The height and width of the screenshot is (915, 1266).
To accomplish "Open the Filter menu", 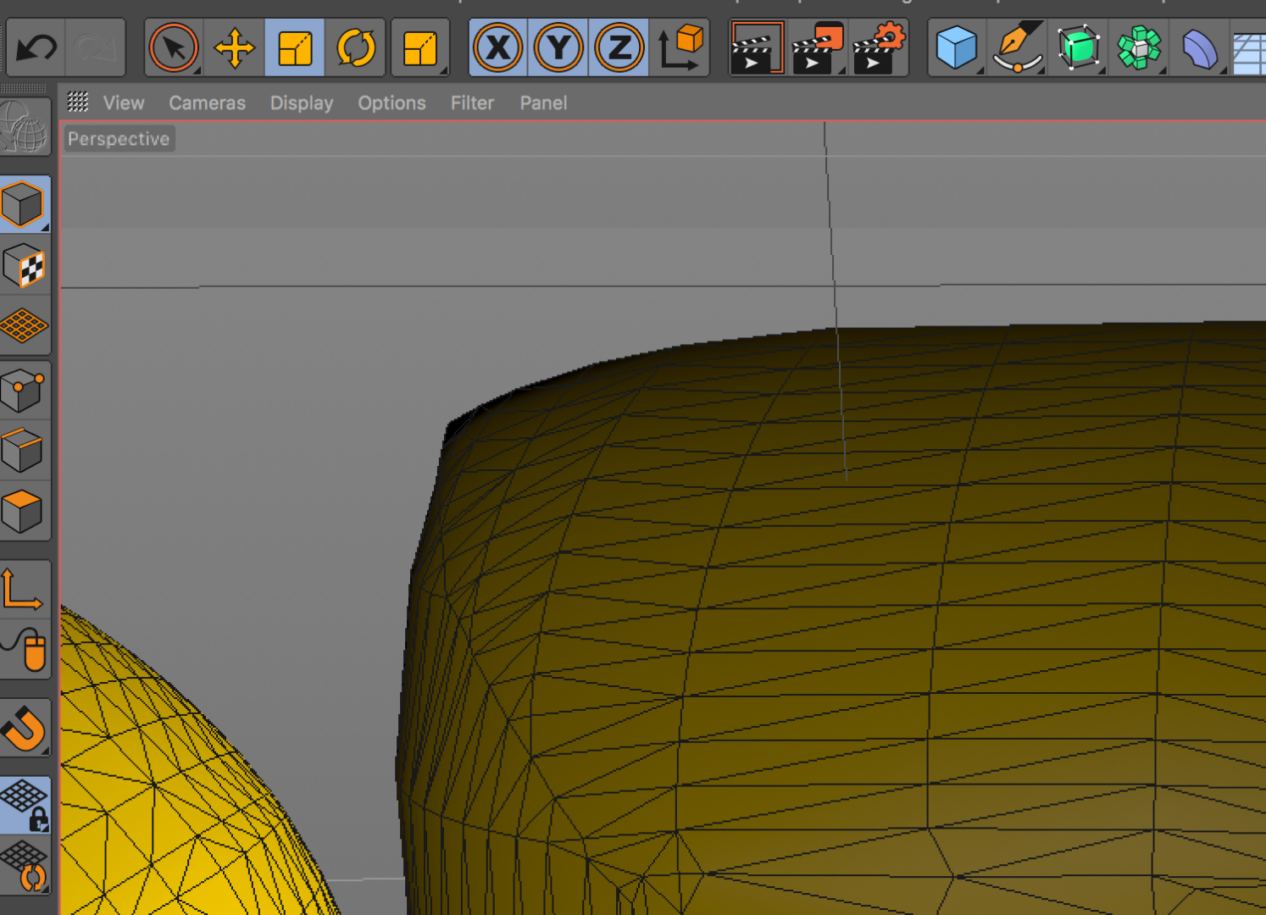I will [x=472, y=103].
